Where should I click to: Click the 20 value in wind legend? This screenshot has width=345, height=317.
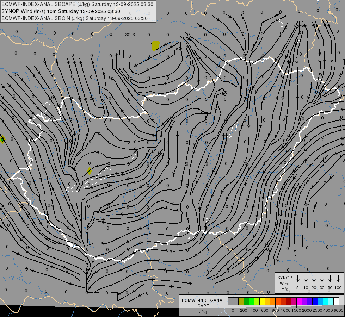tap(314, 288)
